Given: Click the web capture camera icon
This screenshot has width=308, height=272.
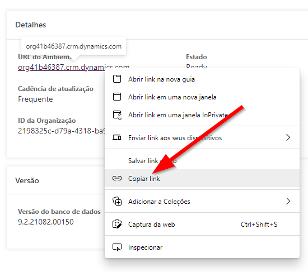Looking at the screenshot, I should (x=117, y=224).
